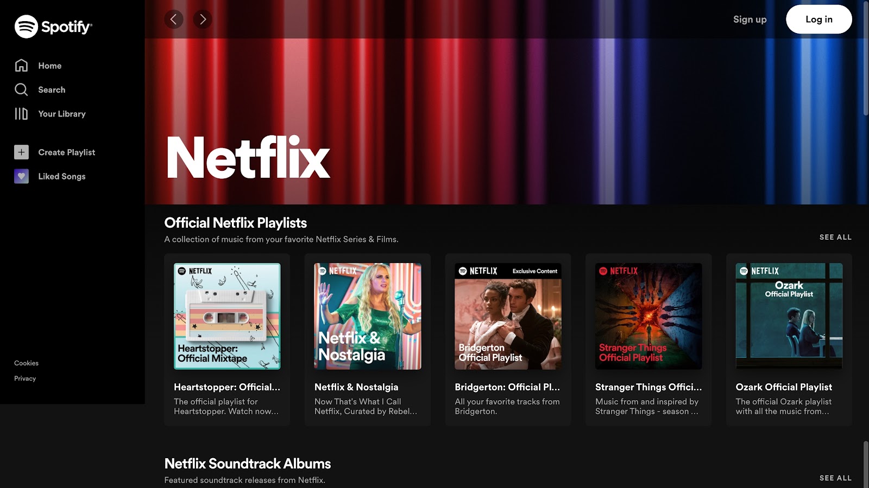
Task: See all Official Netflix Playlists
Action: click(835, 237)
